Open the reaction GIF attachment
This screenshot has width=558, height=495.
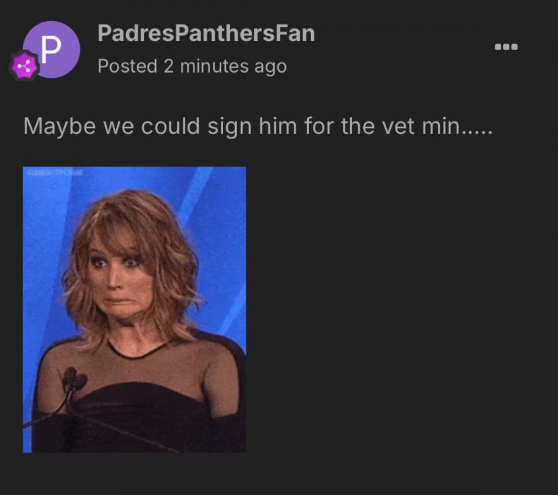[x=135, y=310]
